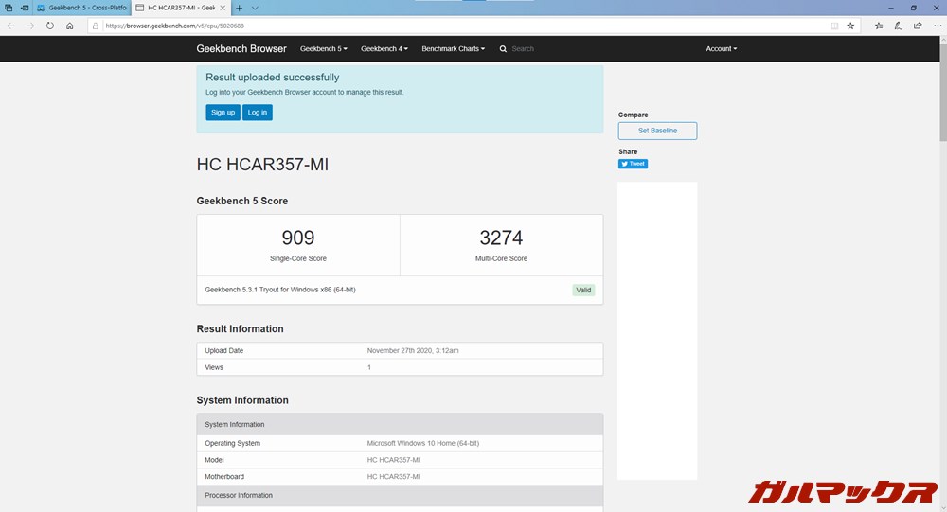The height and width of the screenshot is (512, 947).
Task: Expand the Geekbench 5 dropdown menu
Action: point(323,48)
